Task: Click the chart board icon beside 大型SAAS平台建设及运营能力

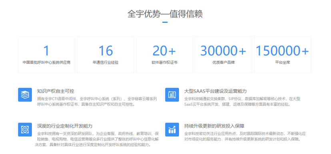Action: tap(172, 95)
